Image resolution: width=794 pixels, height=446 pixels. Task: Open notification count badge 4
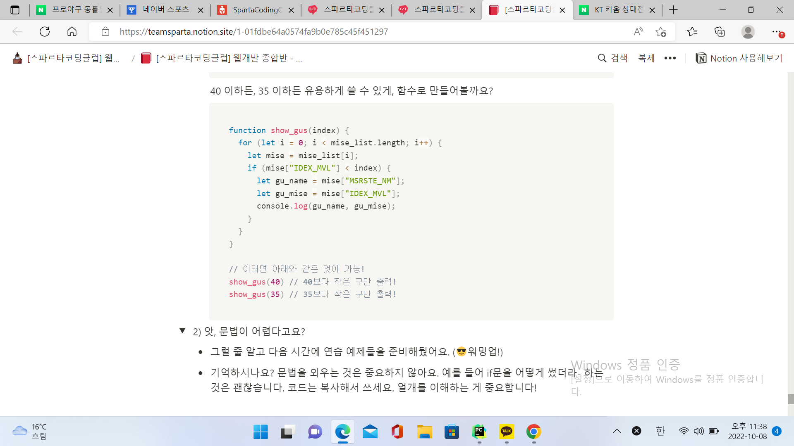(777, 431)
